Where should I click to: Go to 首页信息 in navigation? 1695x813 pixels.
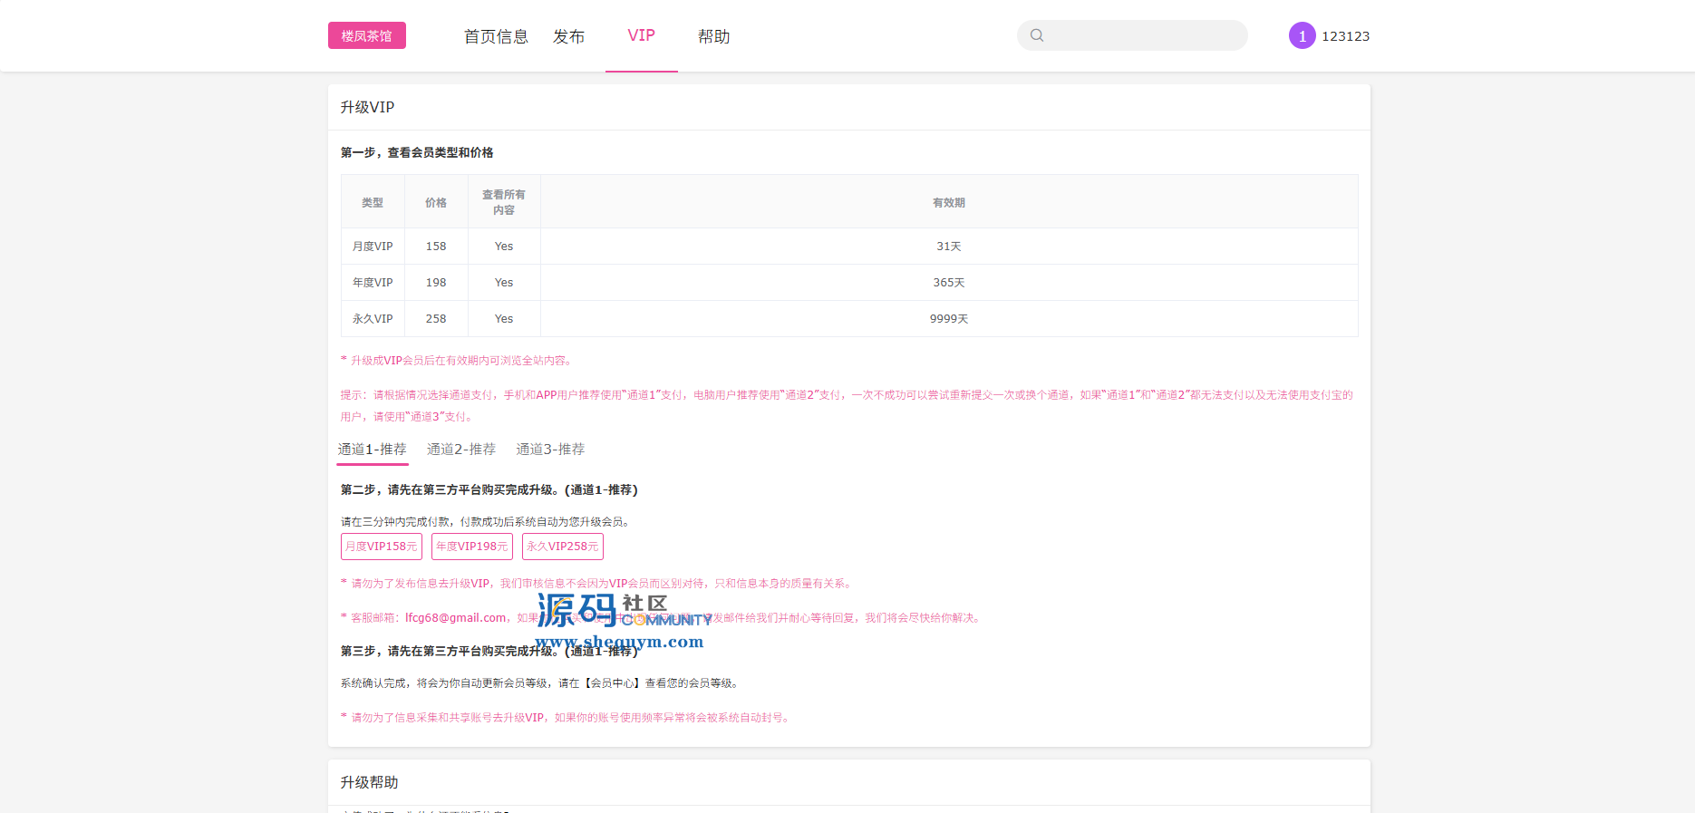[496, 36]
